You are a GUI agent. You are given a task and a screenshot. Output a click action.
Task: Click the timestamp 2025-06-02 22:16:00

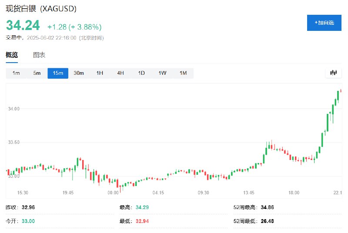pos(51,38)
